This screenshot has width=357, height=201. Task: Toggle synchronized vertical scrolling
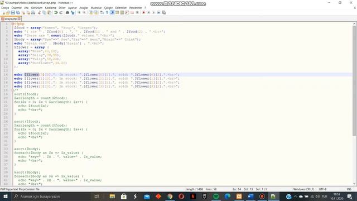pyautogui.click(x=90, y=12)
